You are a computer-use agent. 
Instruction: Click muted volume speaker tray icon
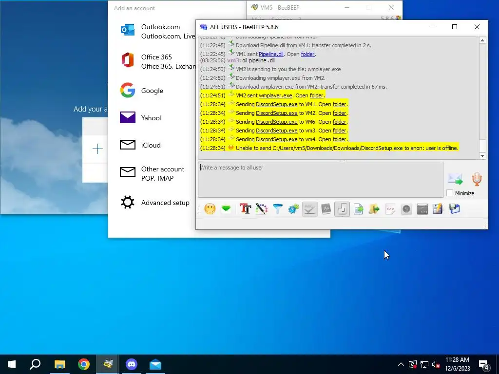coord(436,364)
